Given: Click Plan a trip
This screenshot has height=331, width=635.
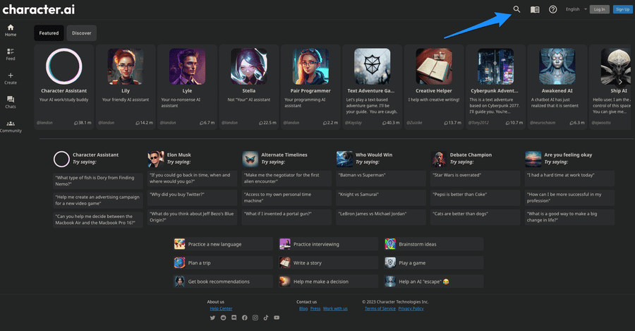Looking at the screenshot, I should point(223,263).
